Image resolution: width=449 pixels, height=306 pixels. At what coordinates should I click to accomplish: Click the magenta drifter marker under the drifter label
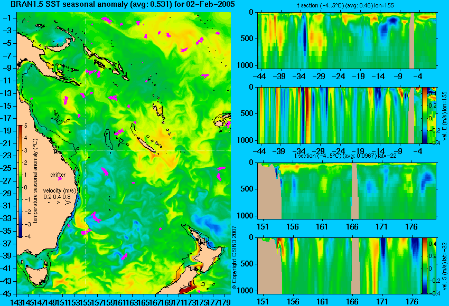60,179
